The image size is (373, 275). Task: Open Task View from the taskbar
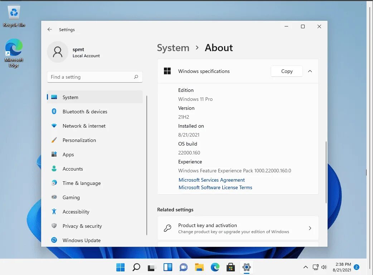point(151,267)
